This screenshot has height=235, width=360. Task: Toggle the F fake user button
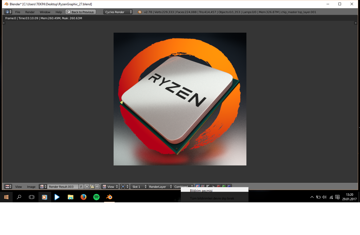click(81, 187)
